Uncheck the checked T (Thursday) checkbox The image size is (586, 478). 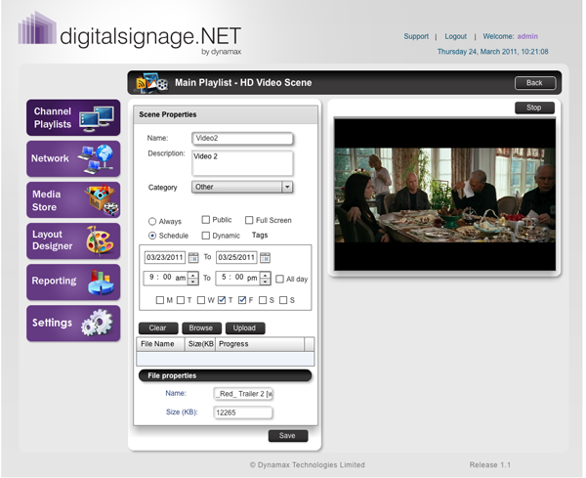(222, 300)
